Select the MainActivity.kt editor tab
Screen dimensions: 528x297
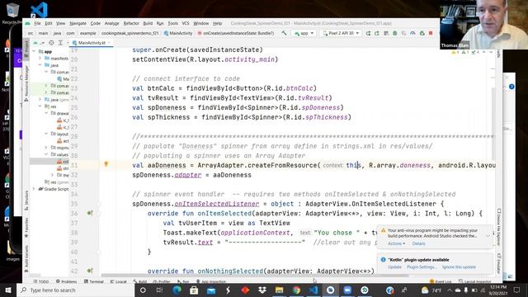coord(91,43)
